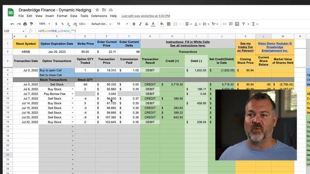Toggle strikethrough formatting

[146, 24]
